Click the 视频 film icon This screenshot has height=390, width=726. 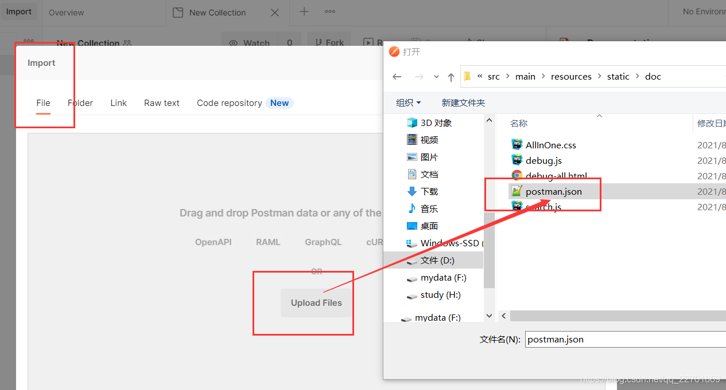click(x=412, y=140)
